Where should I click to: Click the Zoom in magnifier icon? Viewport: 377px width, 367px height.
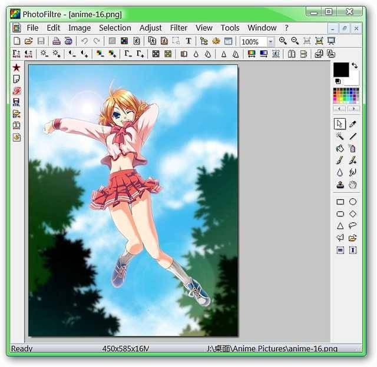283,41
